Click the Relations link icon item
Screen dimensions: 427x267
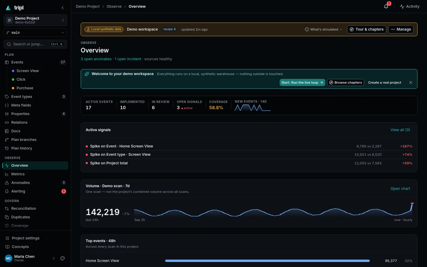tap(35, 123)
